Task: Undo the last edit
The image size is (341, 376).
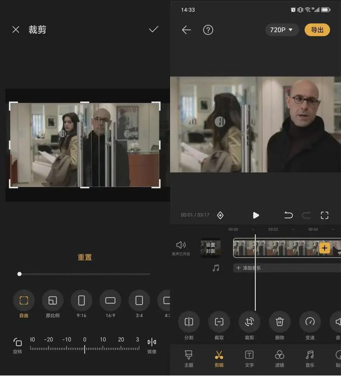Action: (288, 215)
